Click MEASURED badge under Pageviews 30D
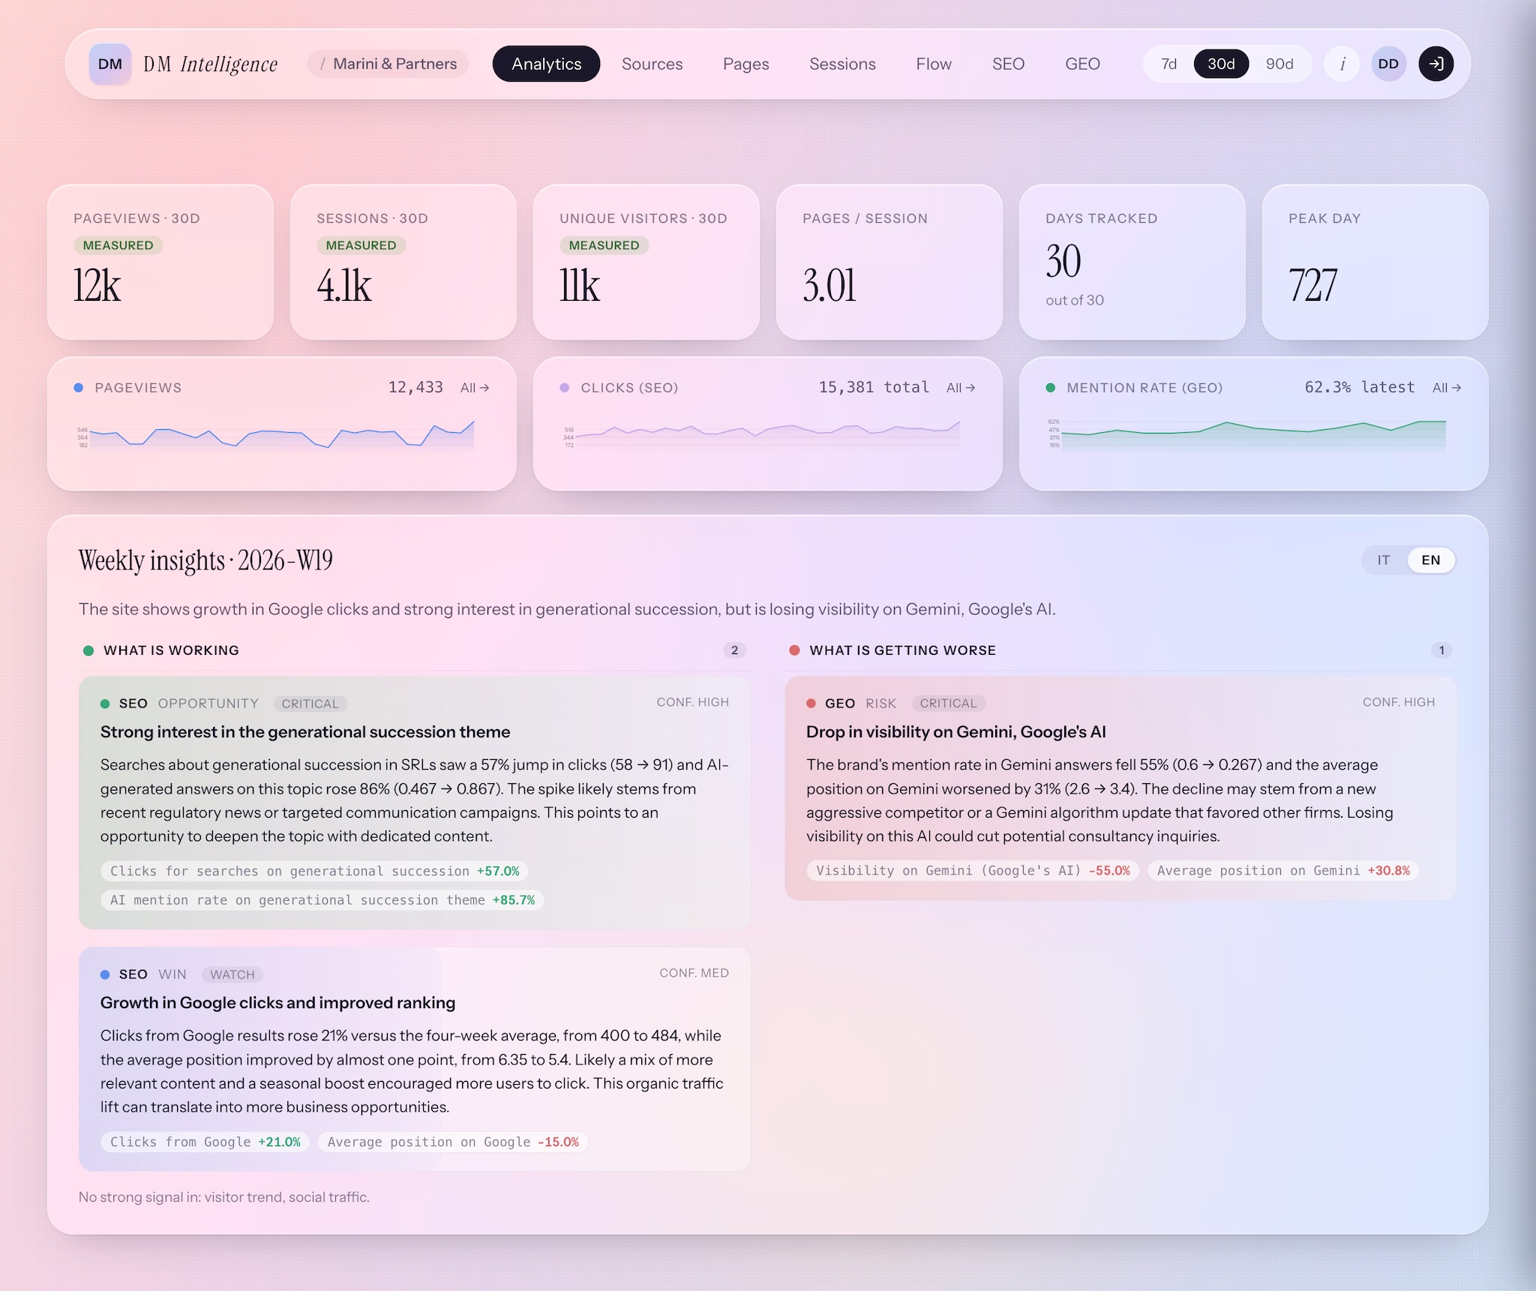The image size is (1536, 1291). pos(118,245)
